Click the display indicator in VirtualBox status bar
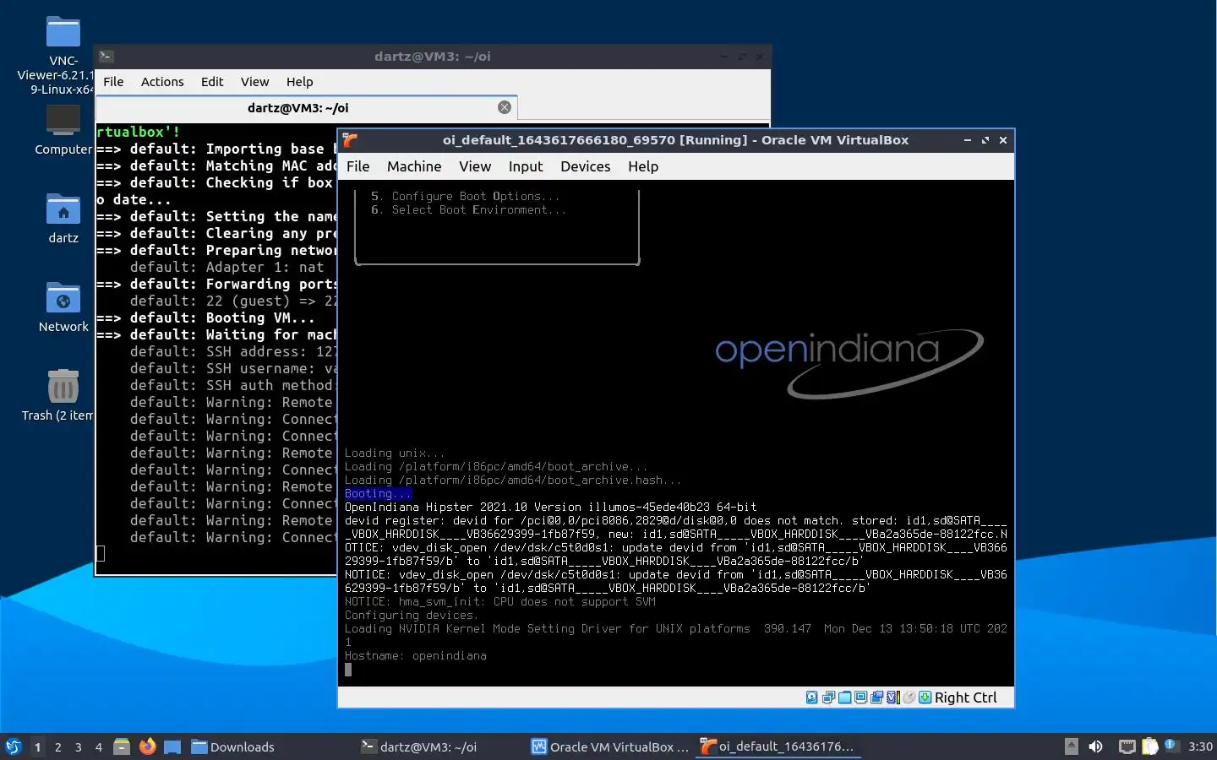Image resolution: width=1217 pixels, height=760 pixels. (860, 698)
